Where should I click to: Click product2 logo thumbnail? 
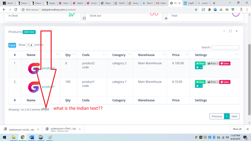coord(34,69)
